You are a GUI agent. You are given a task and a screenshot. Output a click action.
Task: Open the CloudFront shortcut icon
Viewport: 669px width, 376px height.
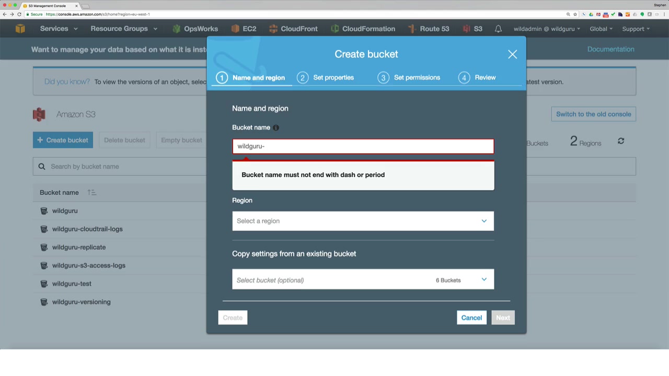coord(273,29)
